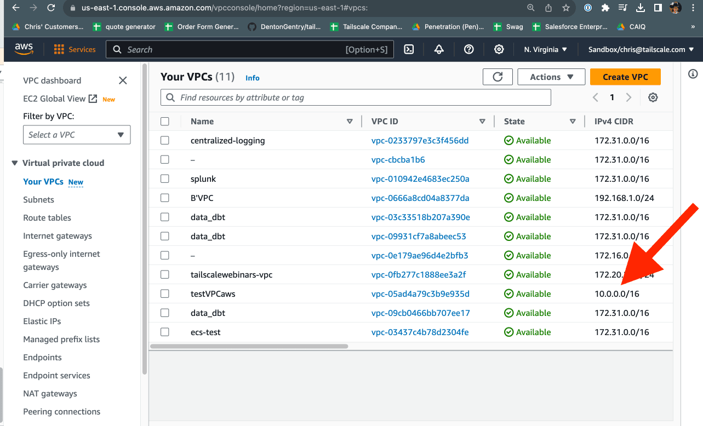Check the select-all checkbox in table header
This screenshot has height=426, width=703.
point(165,121)
